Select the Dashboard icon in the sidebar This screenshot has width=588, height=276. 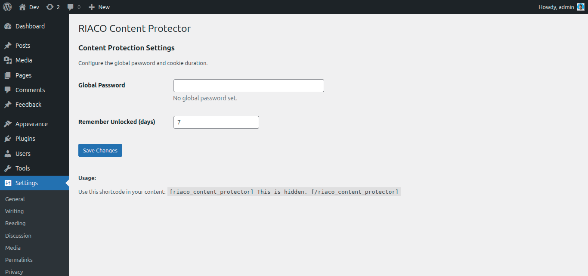8,26
